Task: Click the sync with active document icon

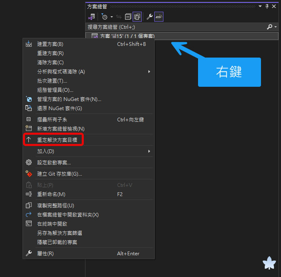Action: [119, 17]
